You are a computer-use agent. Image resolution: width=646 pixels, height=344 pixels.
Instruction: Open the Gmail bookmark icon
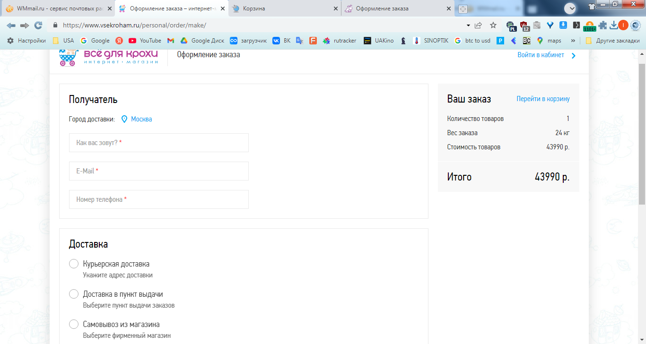[x=171, y=41]
